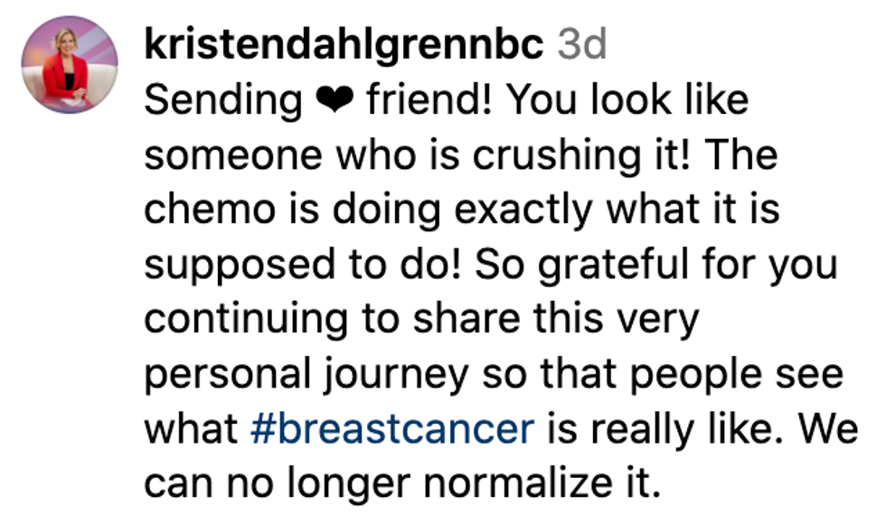Open the #breastcancer hashtag
The height and width of the screenshot is (515, 886).
click(391, 429)
